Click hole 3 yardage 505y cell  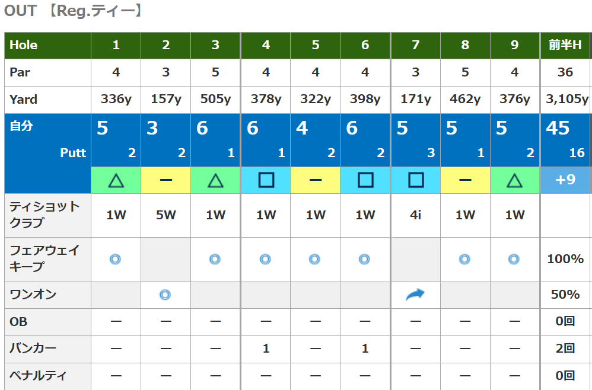pos(215,100)
